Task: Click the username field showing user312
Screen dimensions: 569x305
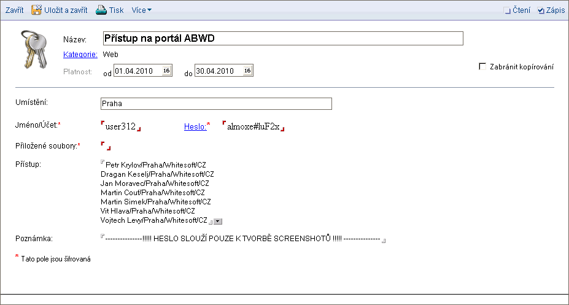Action: point(120,126)
